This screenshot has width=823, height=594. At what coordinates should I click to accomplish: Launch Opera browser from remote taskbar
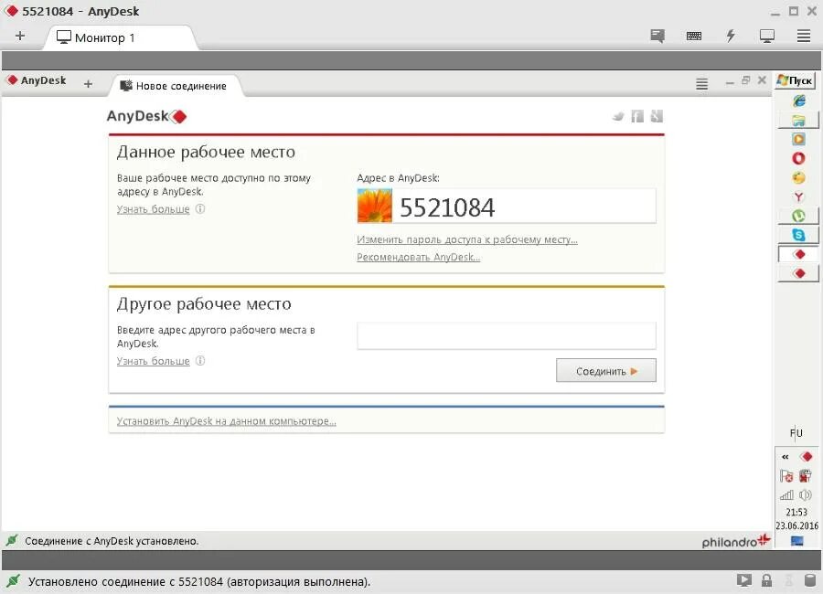[798, 158]
